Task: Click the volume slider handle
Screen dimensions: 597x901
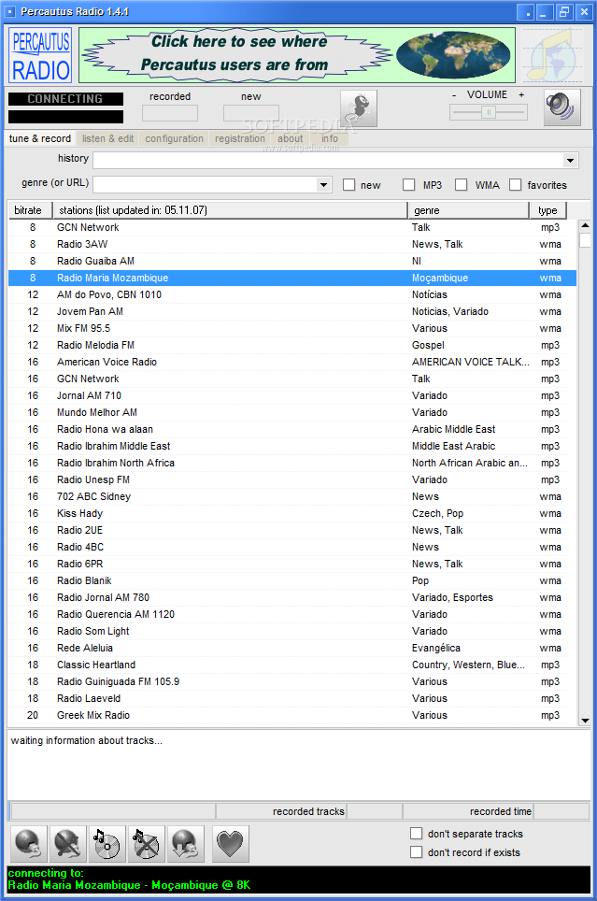Action: 489,112
